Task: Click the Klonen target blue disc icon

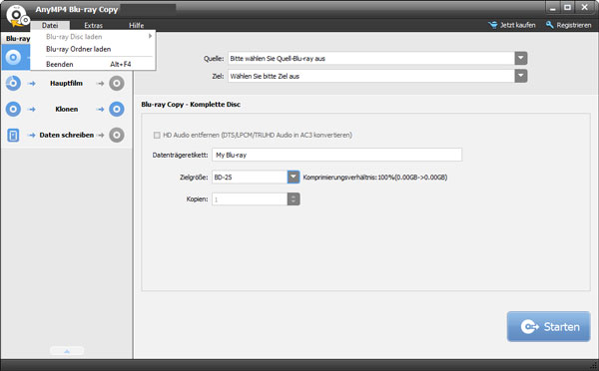Action: (x=117, y=109)
